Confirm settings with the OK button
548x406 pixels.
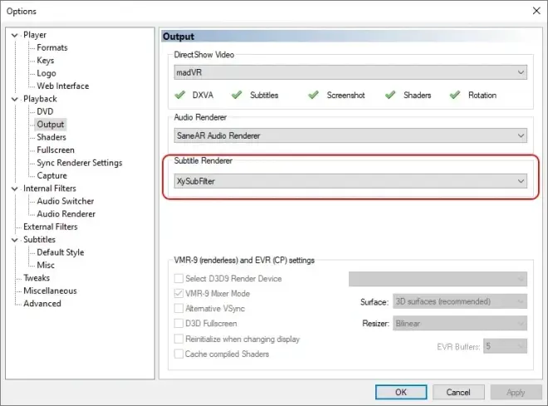401,392
